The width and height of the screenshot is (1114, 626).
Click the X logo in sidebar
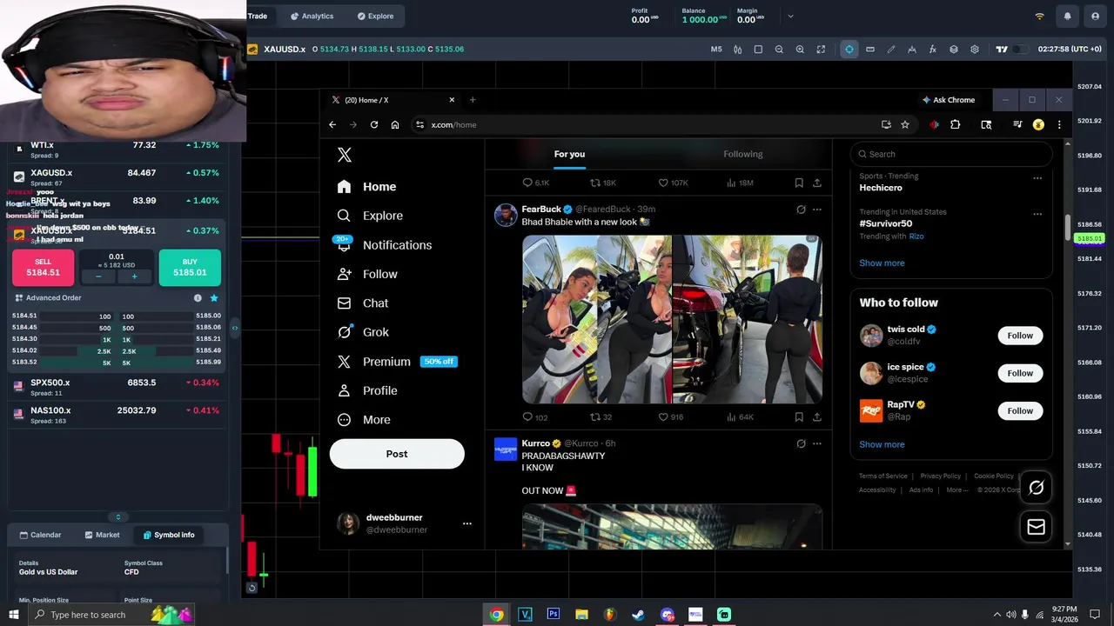tap(345, 155)
